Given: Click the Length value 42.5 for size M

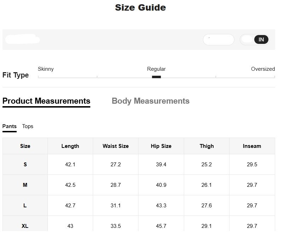Looking at the screenshot, I should (70, 185).
